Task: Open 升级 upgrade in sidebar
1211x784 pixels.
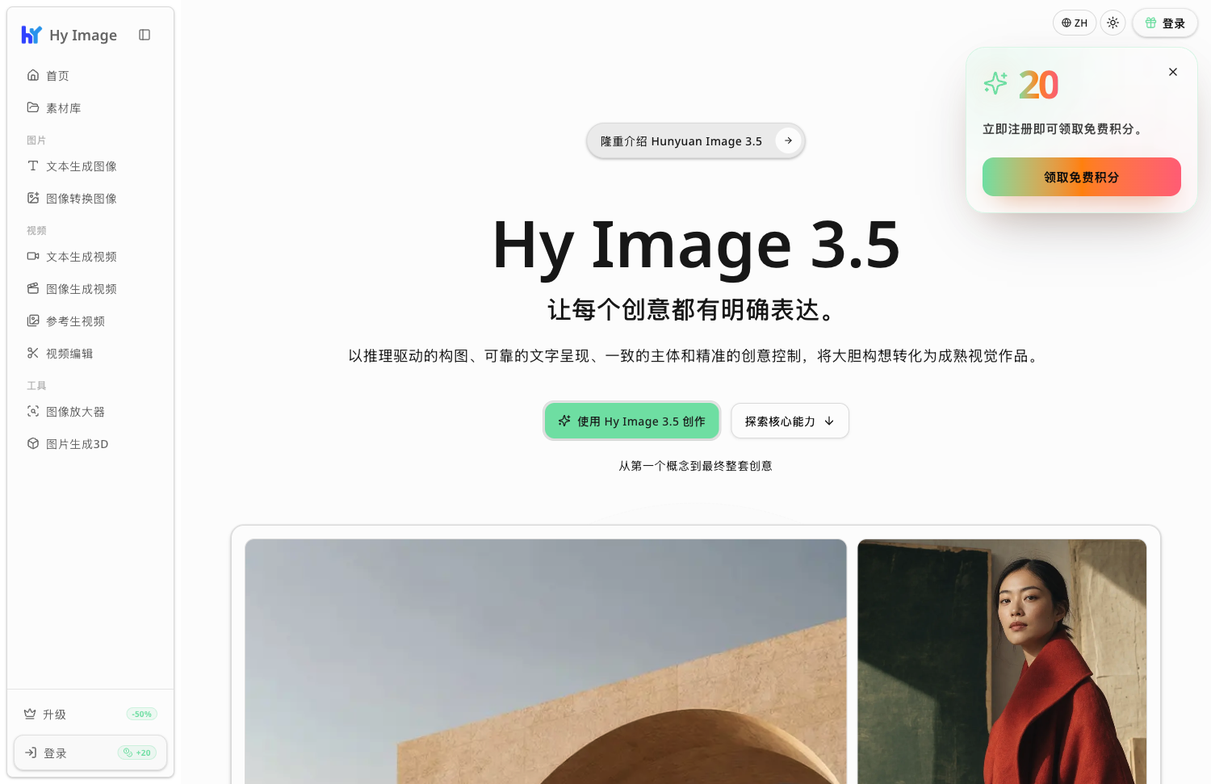Action: [90, 715]
